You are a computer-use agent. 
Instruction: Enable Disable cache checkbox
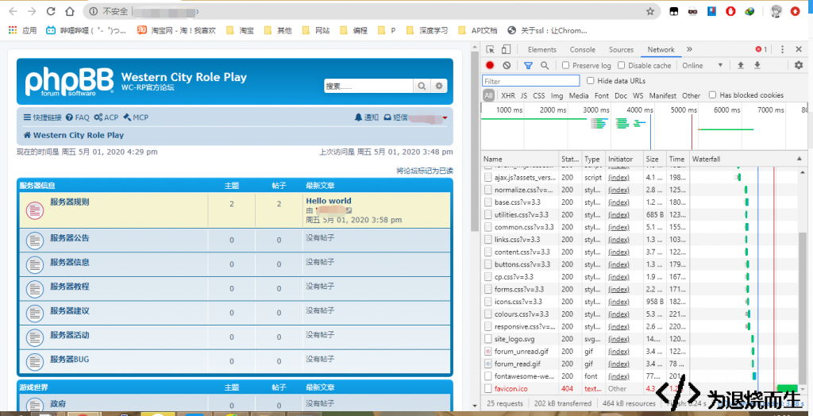(621, 65)
